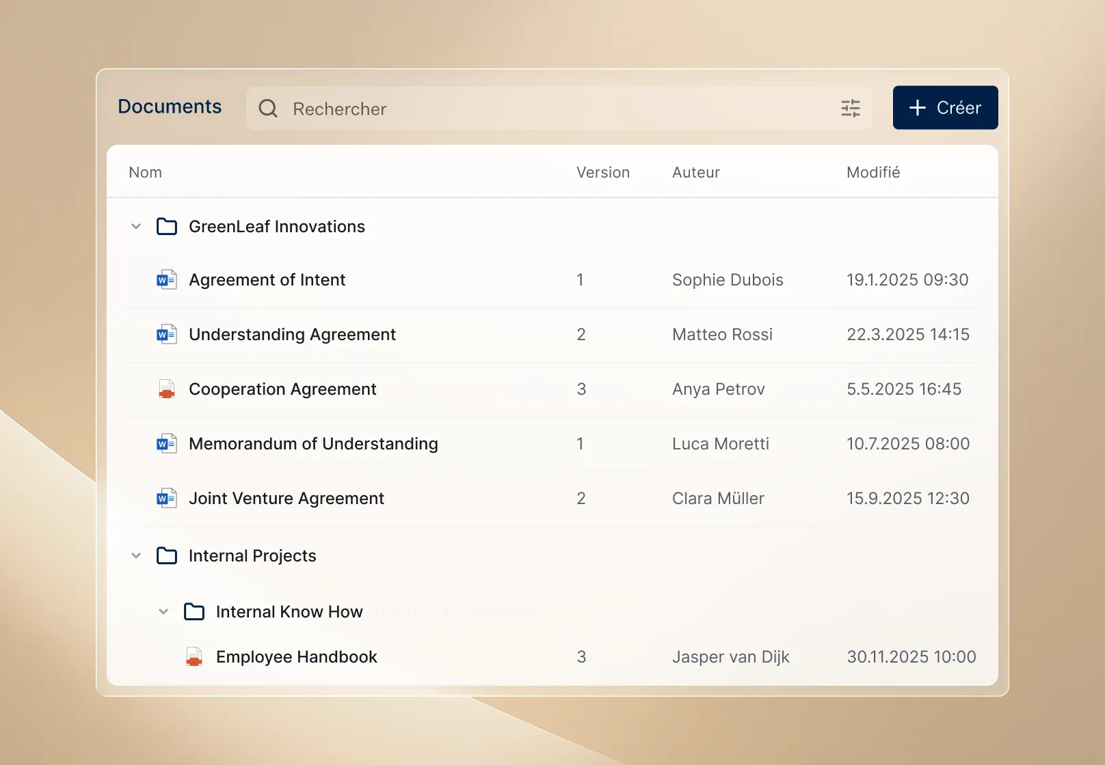Focus the Rechercher search field
Image resolution: width=1105 pixels, height=765 pixels.
point(559,109)
